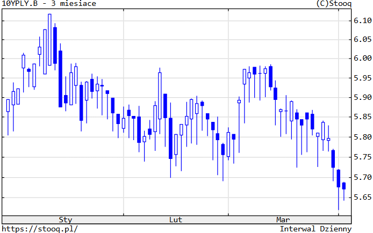Click the 5.90 price axis label
The height and width of the screenshot is (233, 373).
tap(363, 98)
